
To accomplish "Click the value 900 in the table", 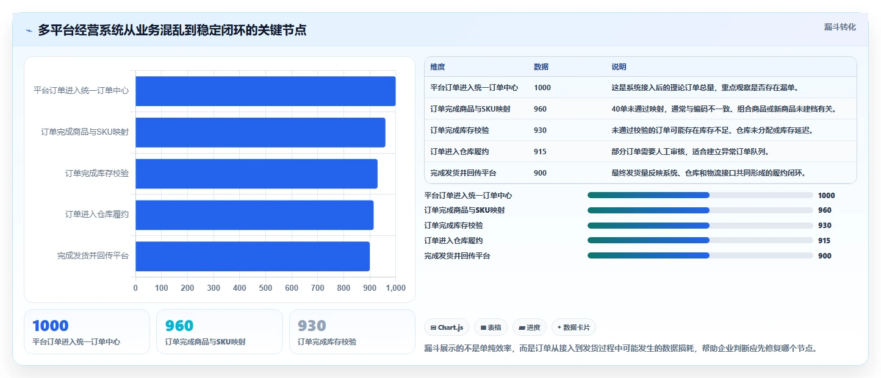I will click(540, 173).
